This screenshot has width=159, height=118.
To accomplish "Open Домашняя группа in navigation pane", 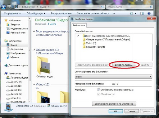I will point(16,65).
